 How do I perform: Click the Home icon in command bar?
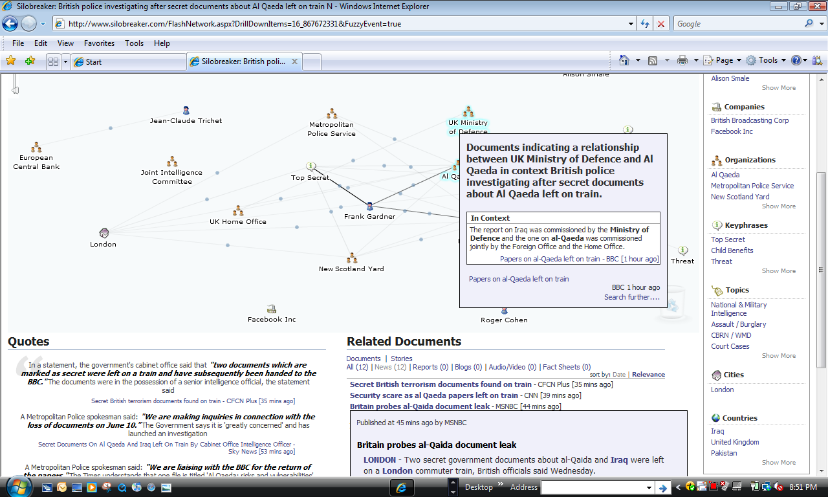(x=624, y=60)
